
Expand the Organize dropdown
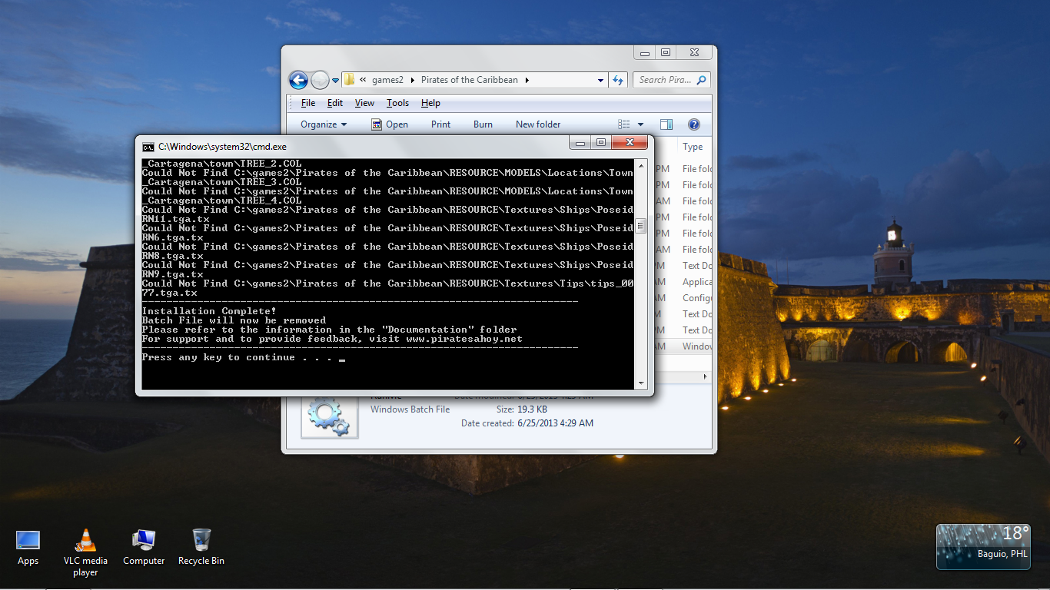tap(324, 124)
